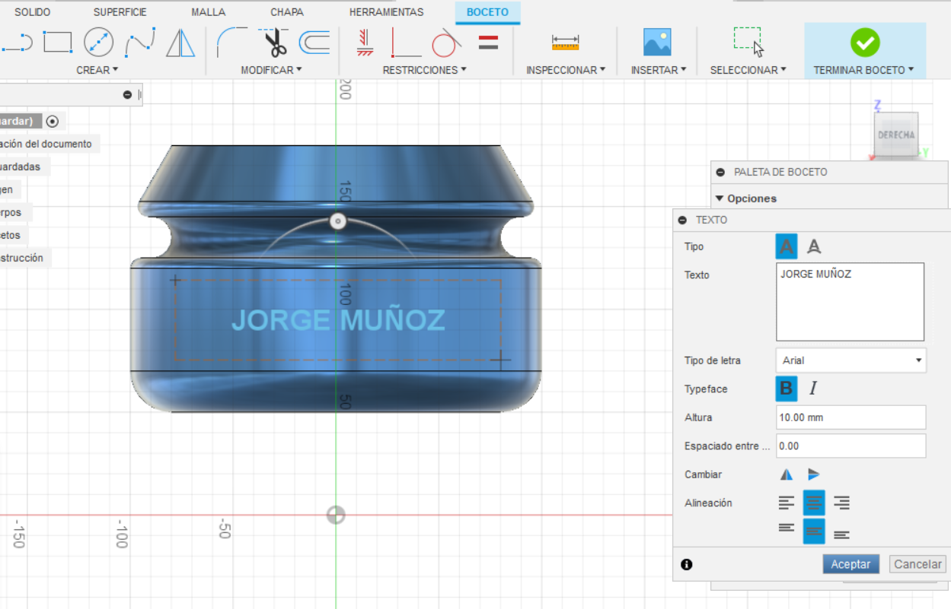Switch to the SUPERFICIE tab

point(120,12)
